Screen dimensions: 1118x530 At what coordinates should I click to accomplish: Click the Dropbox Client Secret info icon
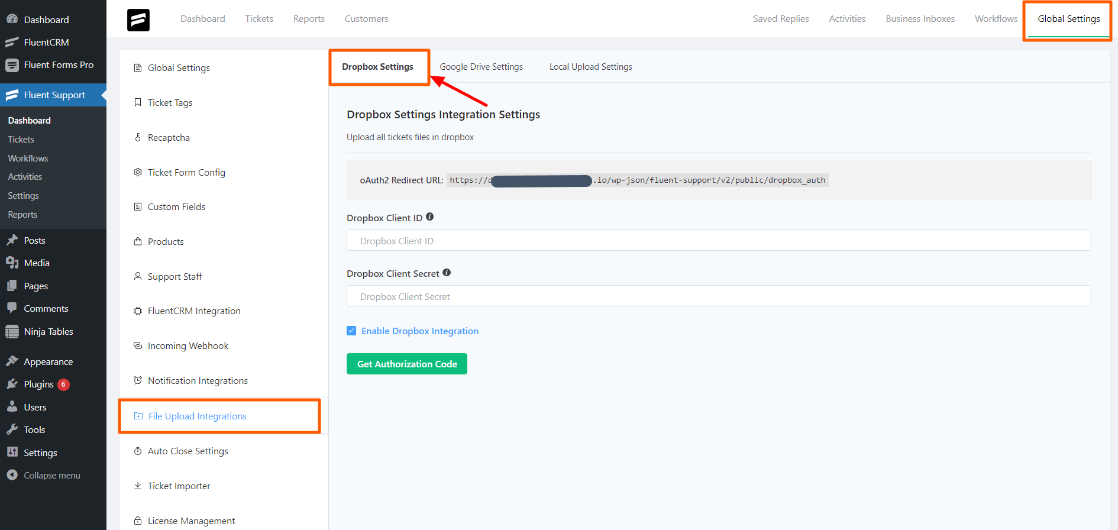coord(447,273)
